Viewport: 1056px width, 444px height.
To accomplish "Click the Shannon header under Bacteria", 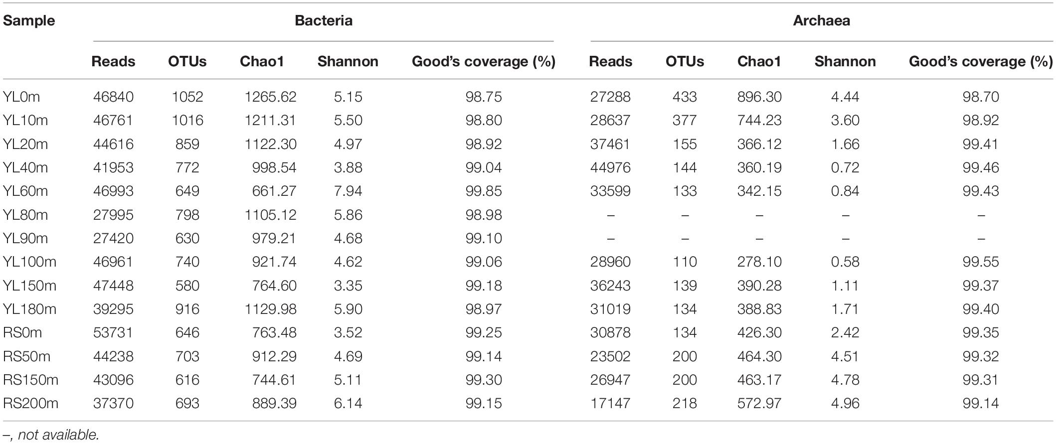I will 348,61.
